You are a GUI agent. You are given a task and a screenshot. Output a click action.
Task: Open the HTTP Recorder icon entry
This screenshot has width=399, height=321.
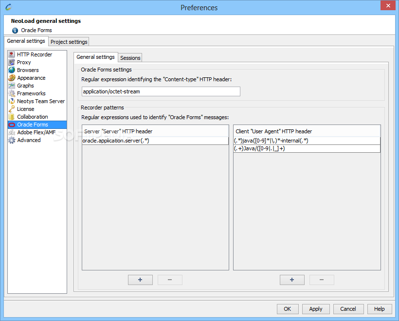point(12,54)
